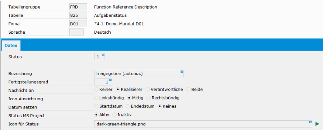
Task: Set Status MS Project to Inaktiv
Action: click(x=114, y=115)
